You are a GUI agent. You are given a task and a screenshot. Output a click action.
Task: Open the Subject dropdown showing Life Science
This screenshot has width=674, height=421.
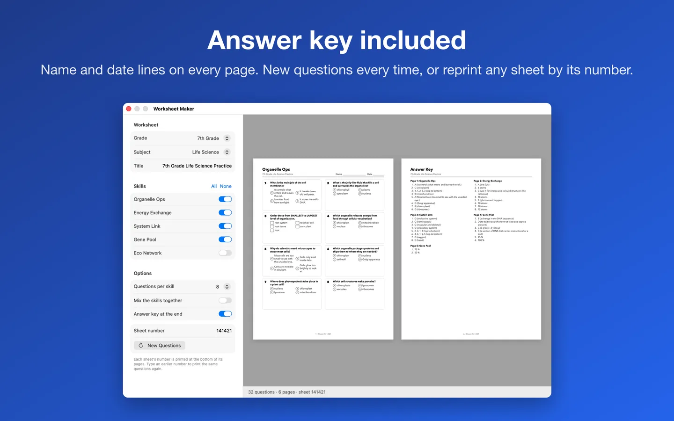(211, 152)
